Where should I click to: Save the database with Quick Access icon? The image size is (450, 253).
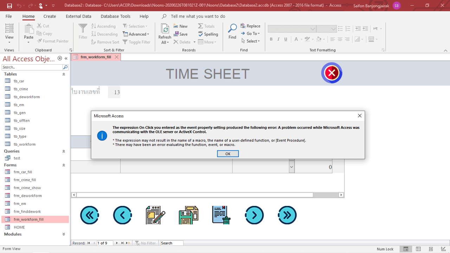pyautogui.click(x=9, y=6)
